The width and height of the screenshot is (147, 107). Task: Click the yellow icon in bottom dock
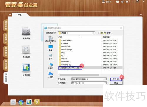point(37,102)
